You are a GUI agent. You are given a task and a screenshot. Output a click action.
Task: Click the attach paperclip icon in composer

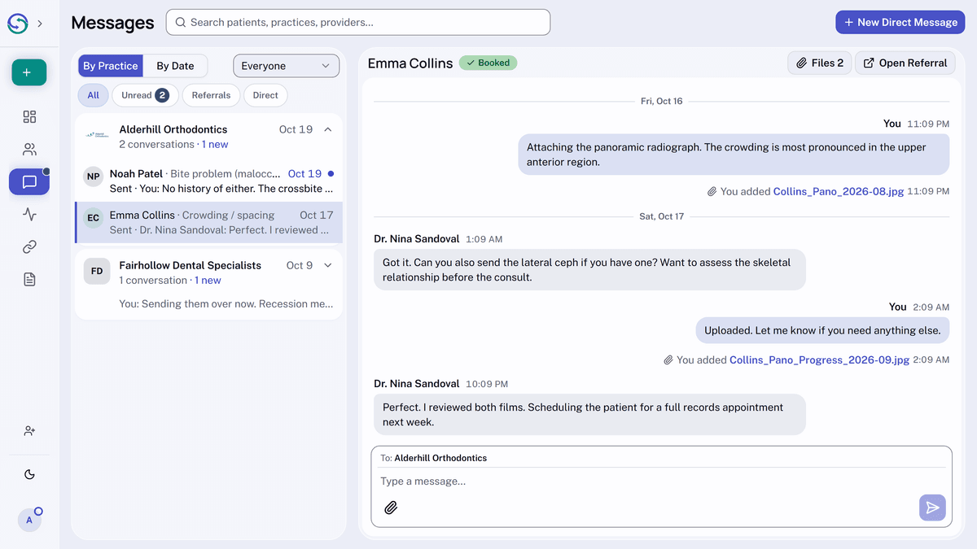click(x=391, y=508)
